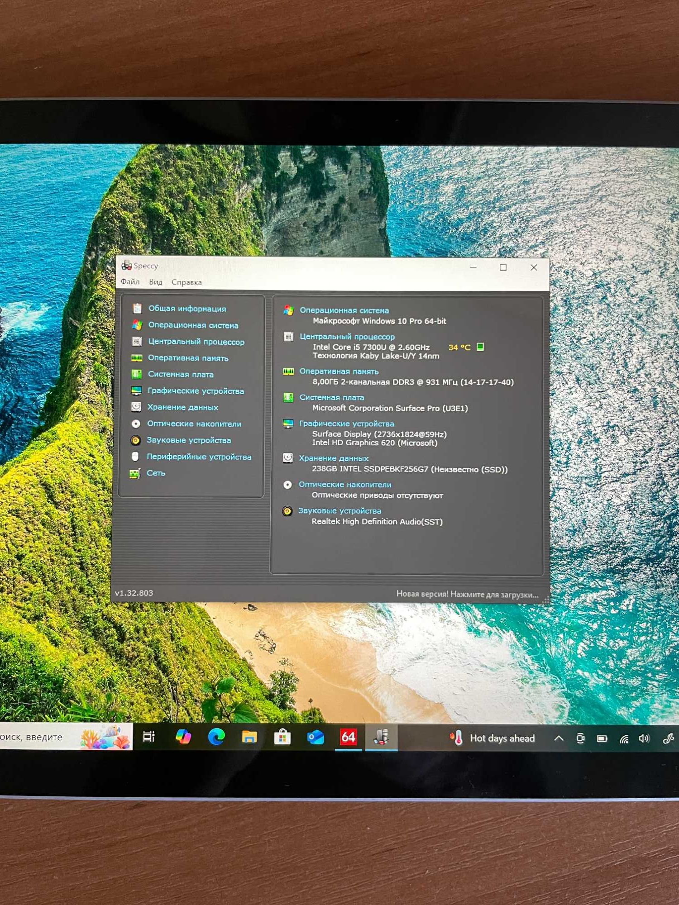Select Оперативная память in the sidebar

(x=188, y=358)
